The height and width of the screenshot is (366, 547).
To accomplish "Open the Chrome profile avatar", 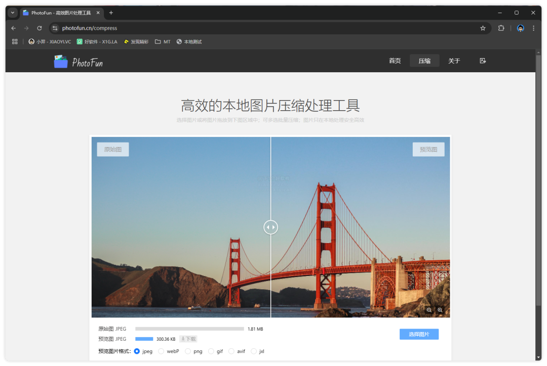I will pos(521,28).
